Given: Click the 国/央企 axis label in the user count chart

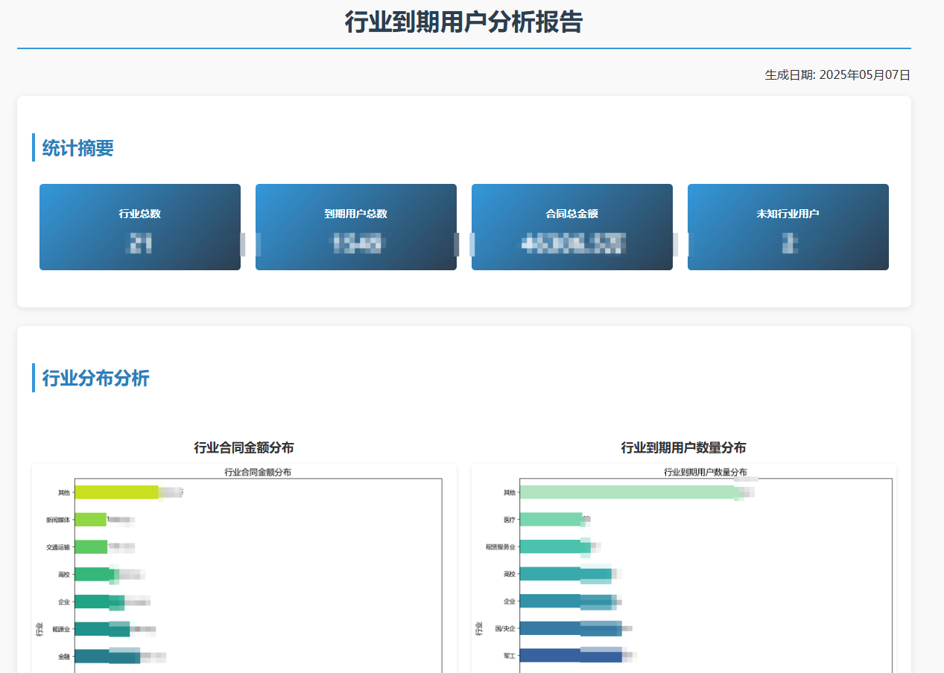Looking at the screenshot, I should click(x=505, y=629).
